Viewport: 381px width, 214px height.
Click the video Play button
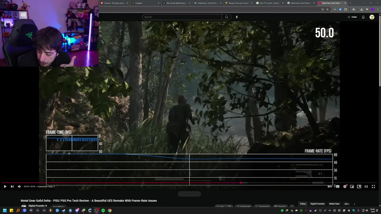pyautogui.click(x=5, y=186)
